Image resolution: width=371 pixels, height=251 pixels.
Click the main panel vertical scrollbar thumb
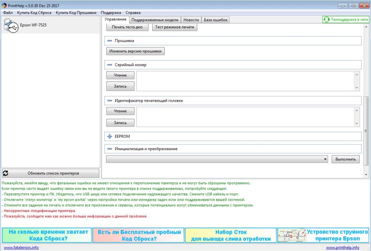[366, 131]
